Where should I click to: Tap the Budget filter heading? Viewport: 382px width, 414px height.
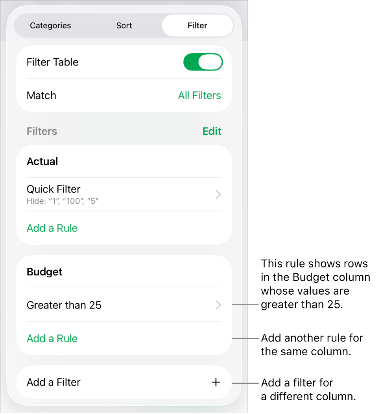coord(44,272)
